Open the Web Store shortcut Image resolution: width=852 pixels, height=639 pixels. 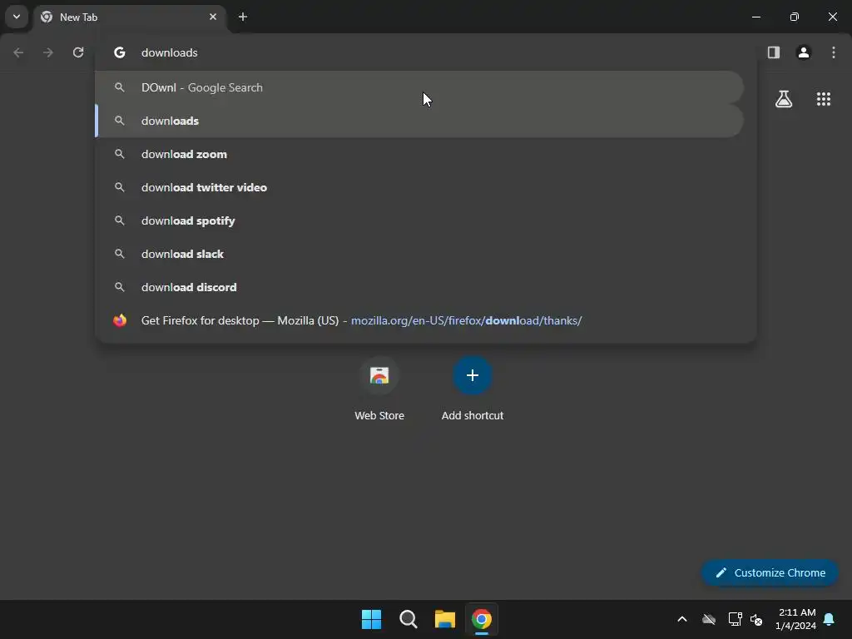379,389
